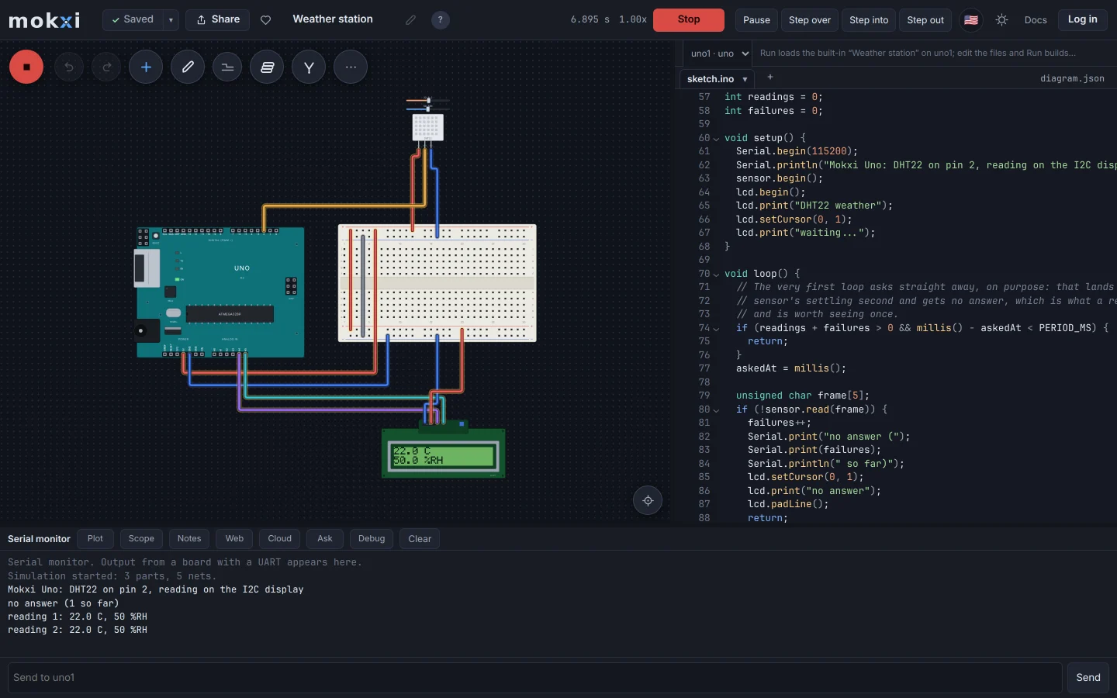Click serial line 'reading 1: 22.0 C, 50 %RH'
1117x698 pixels.
click(78, 617)
